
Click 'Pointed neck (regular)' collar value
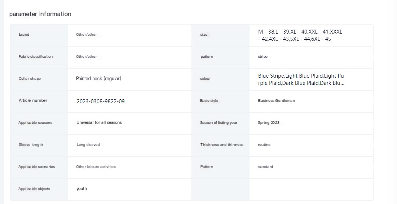98,79
